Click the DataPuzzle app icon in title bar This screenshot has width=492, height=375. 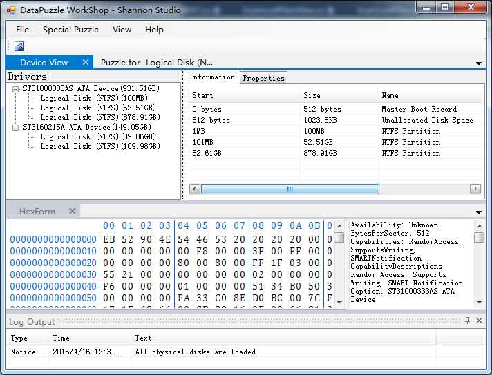point(10,10)
